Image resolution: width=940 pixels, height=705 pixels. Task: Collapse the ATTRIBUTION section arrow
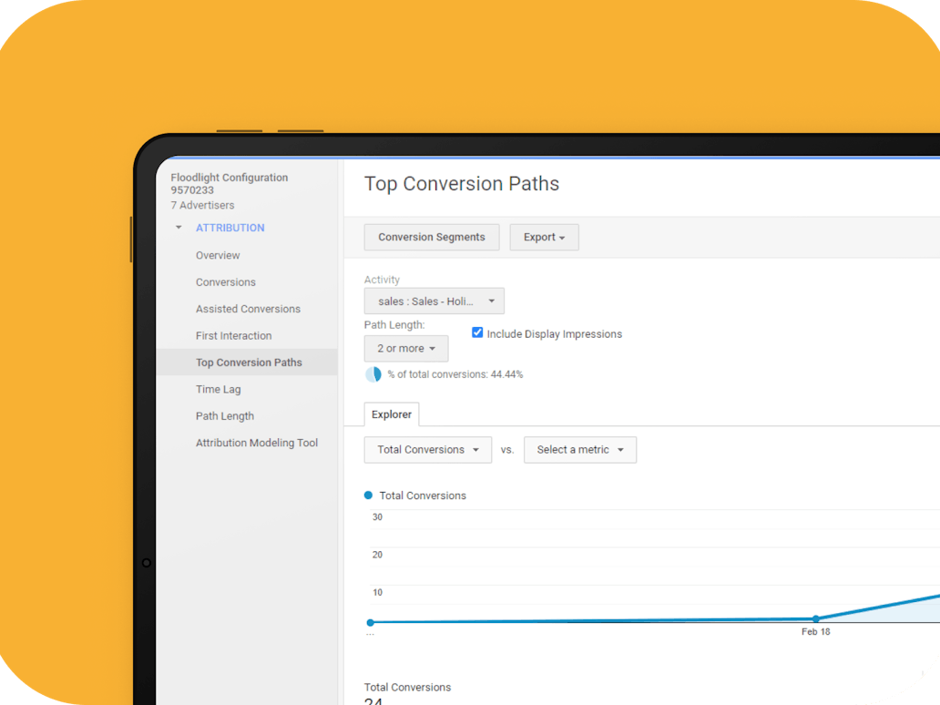pyautogui.click(x=179, y=228)
